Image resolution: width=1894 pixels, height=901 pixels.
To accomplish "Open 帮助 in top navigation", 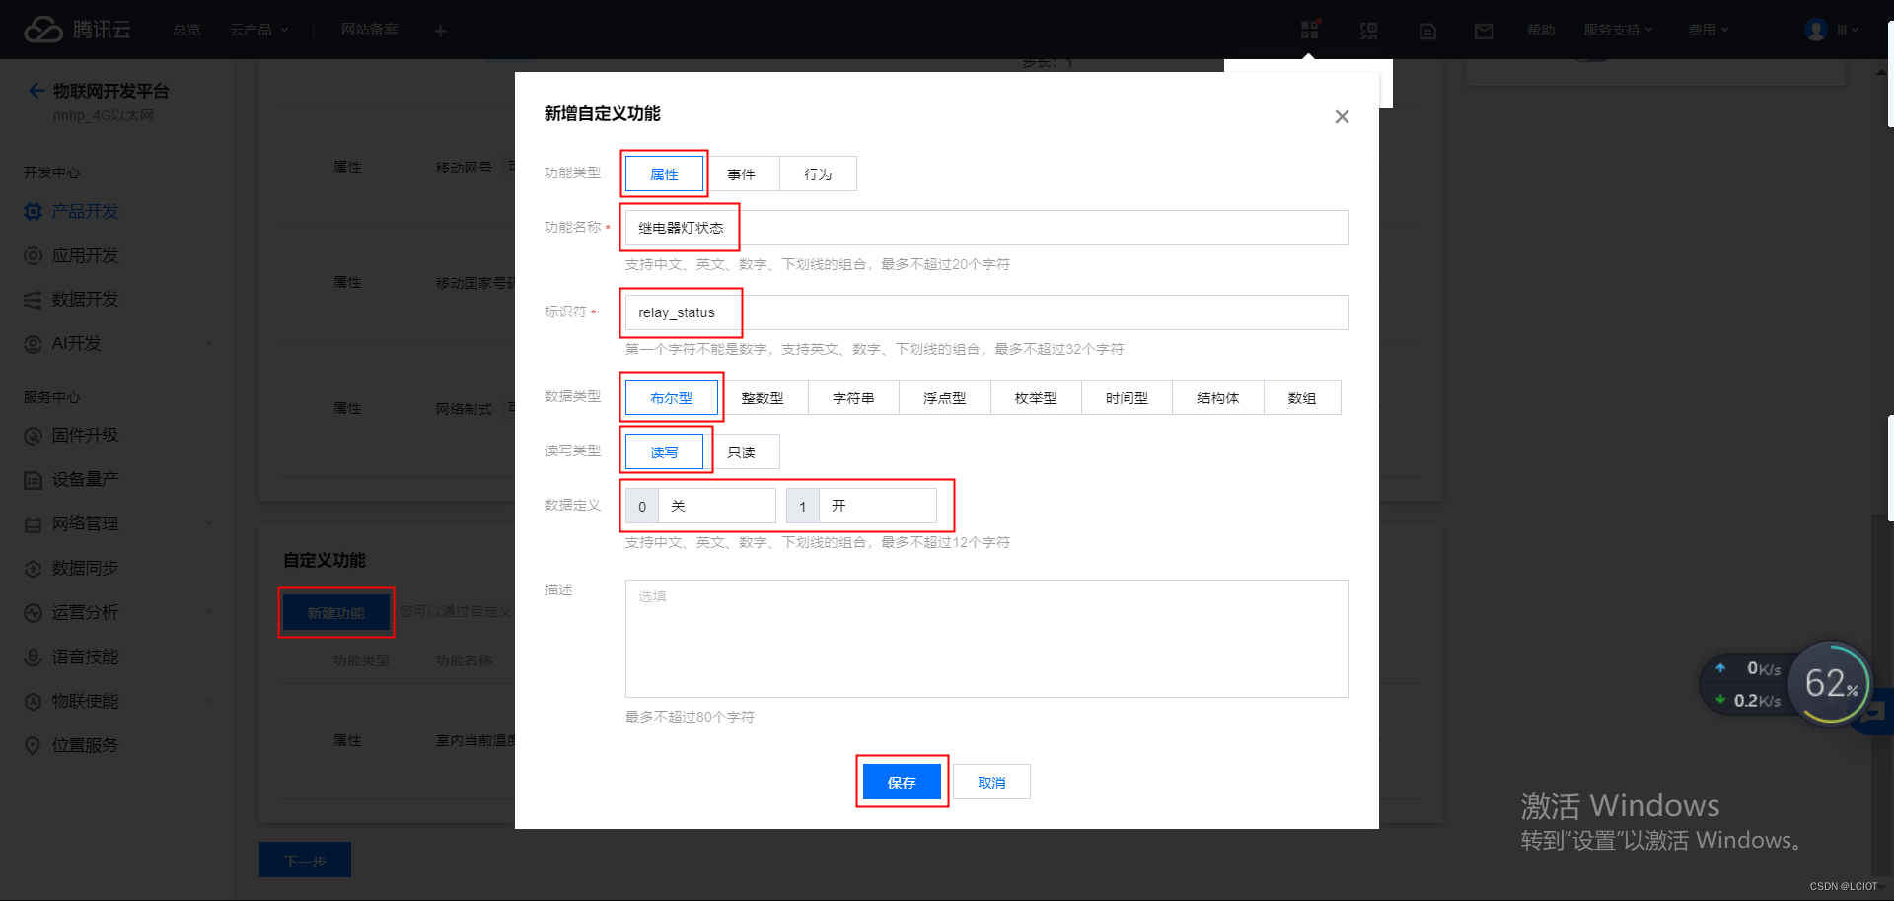I will click(x=1541, y=30).
